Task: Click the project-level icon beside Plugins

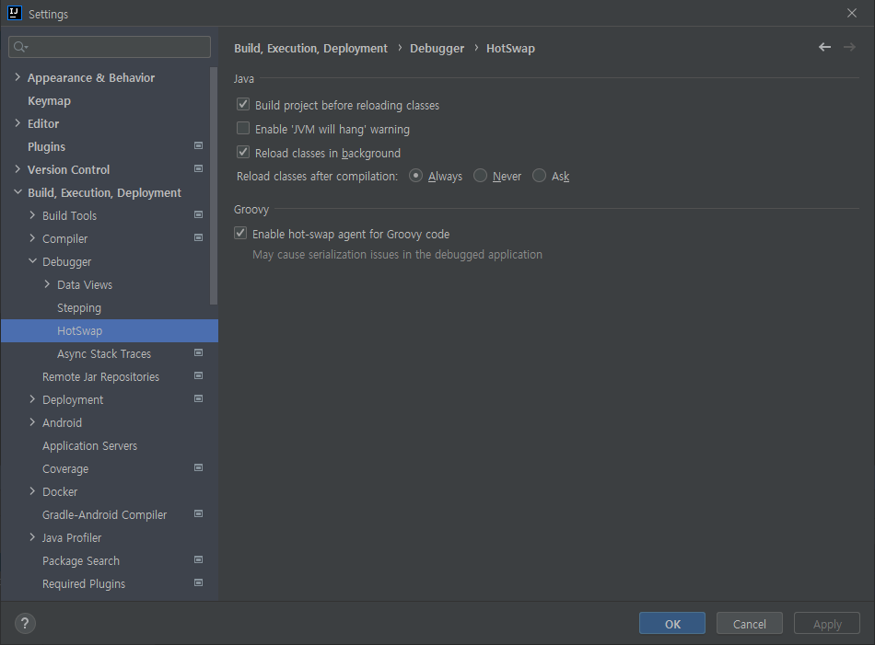Action: click(198, 145)
